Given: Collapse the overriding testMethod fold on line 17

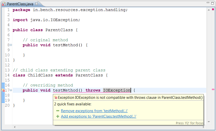Looking at the screenshot, I should [11, 90].
